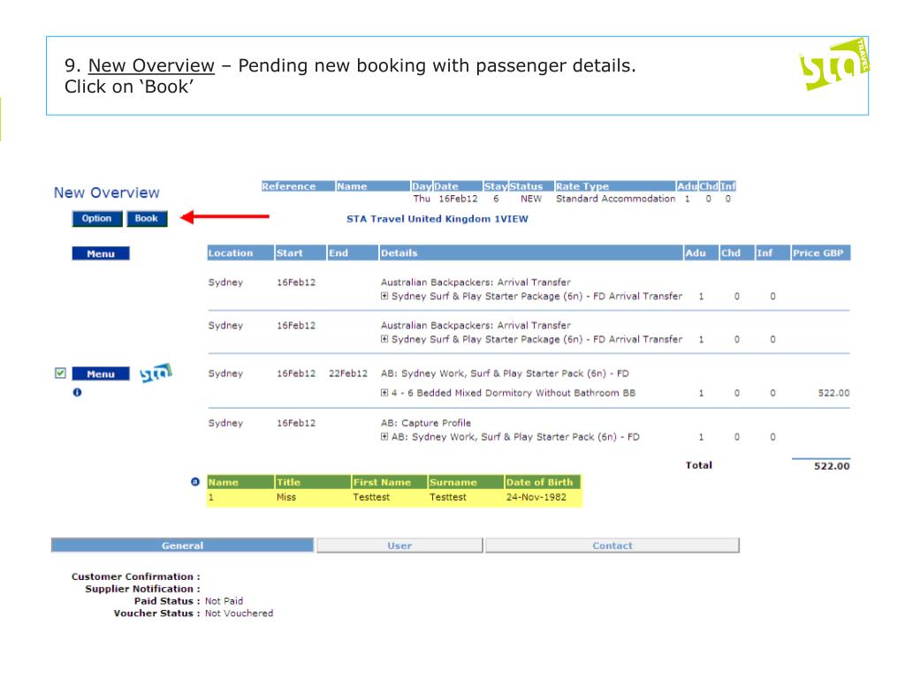Click the New Overview underlined title
The height and width of the screenshot is (678, 905).
point(151,65)
